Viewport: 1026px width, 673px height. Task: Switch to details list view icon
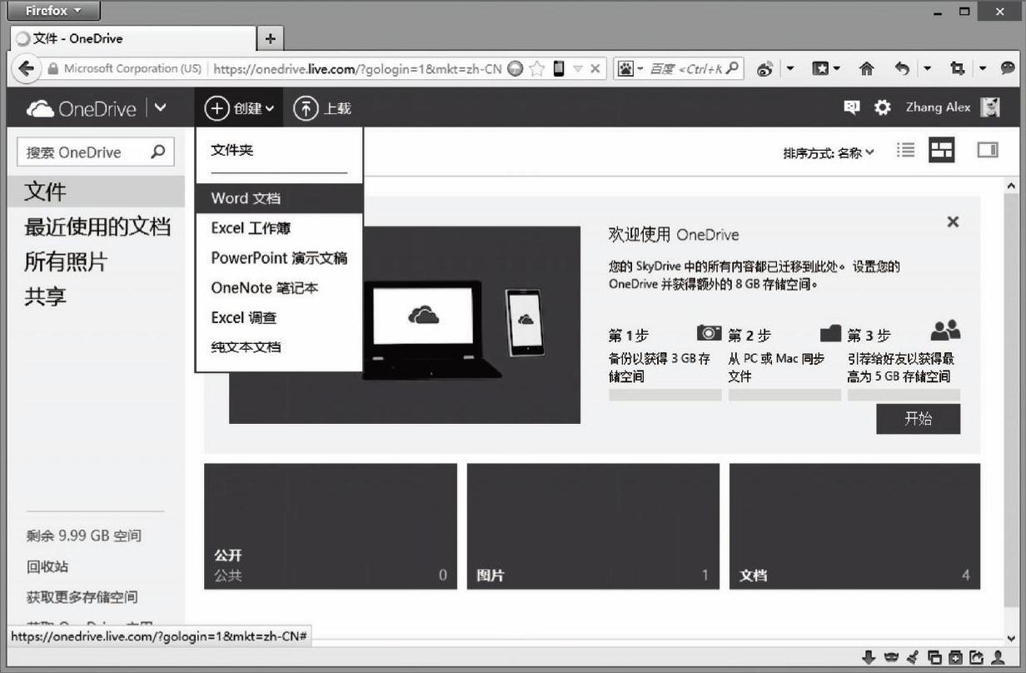(x=905, y=151)
